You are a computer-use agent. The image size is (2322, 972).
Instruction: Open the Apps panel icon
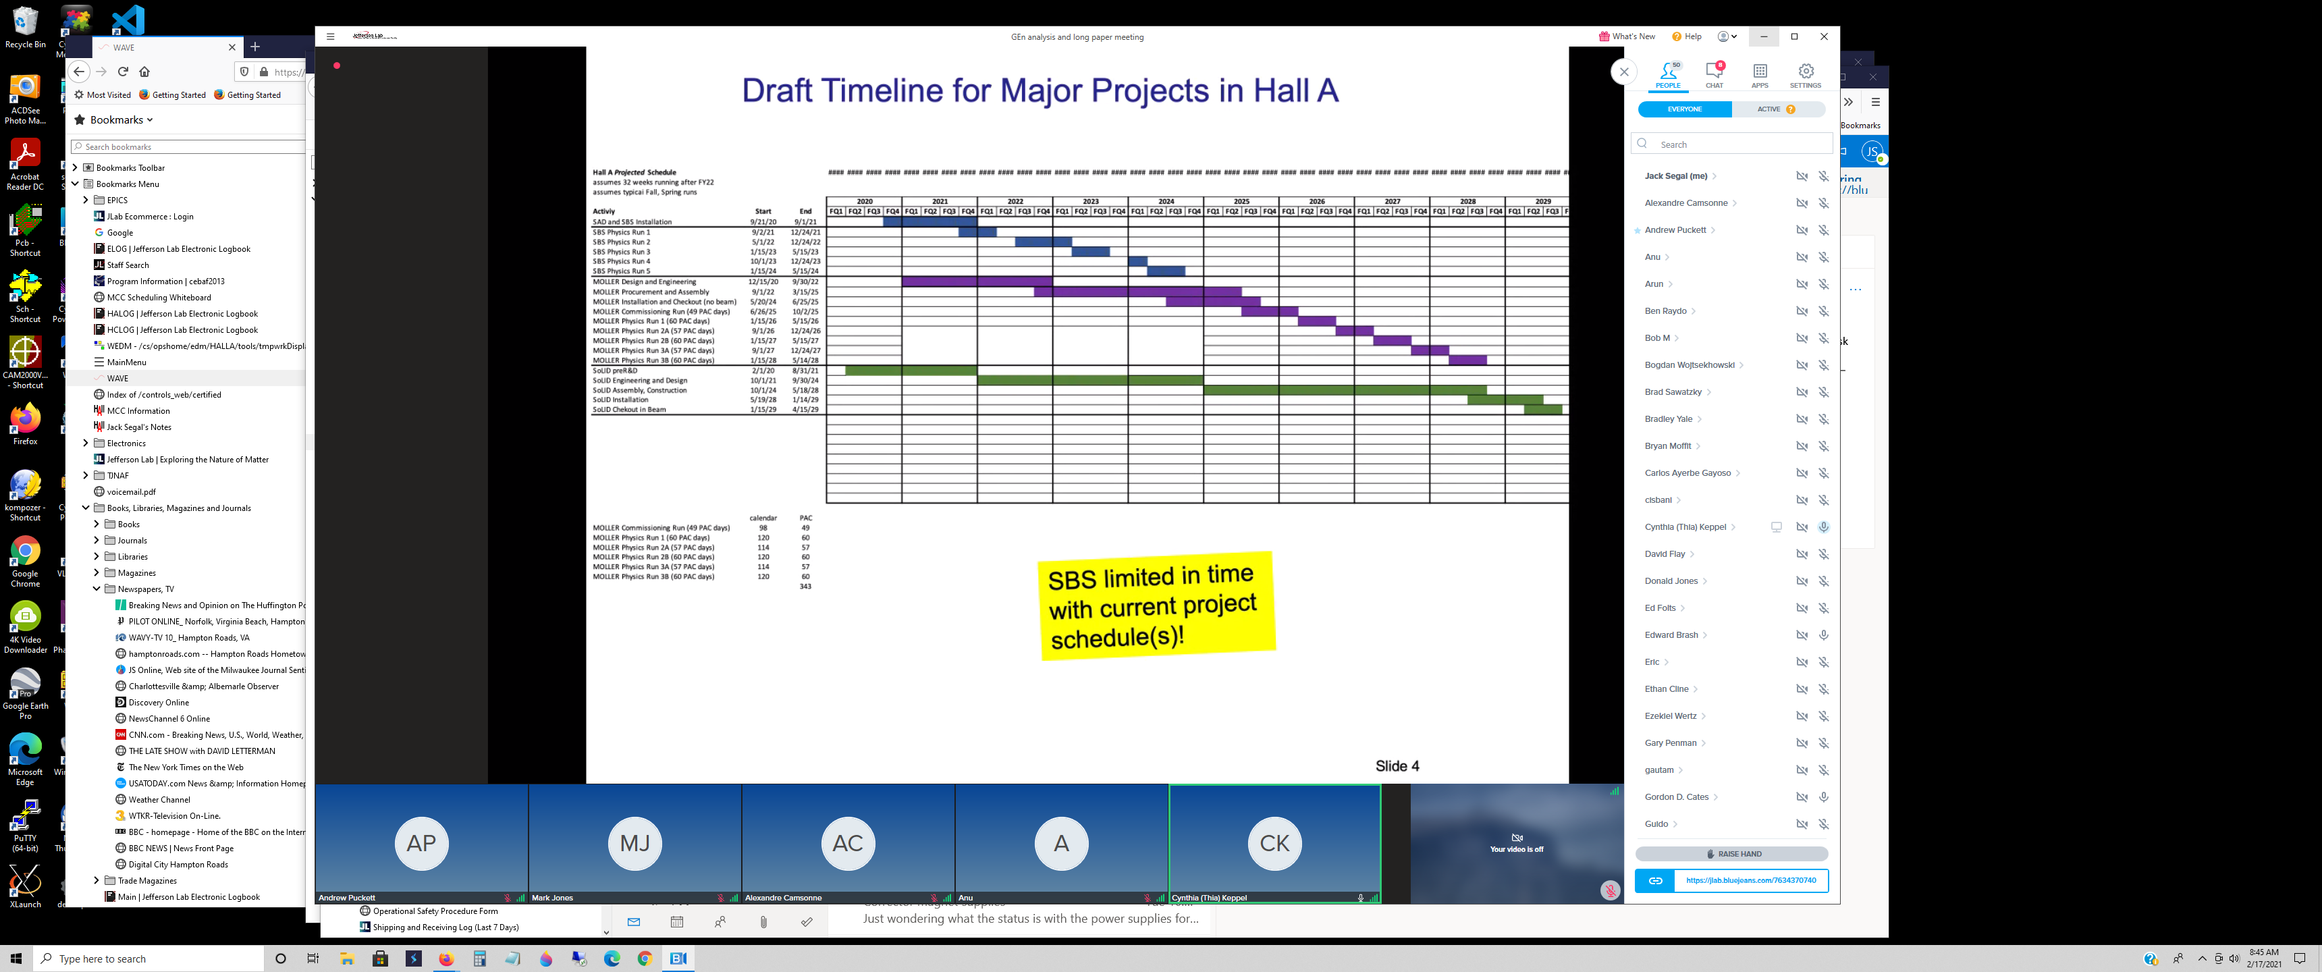tap(1760, 74)
